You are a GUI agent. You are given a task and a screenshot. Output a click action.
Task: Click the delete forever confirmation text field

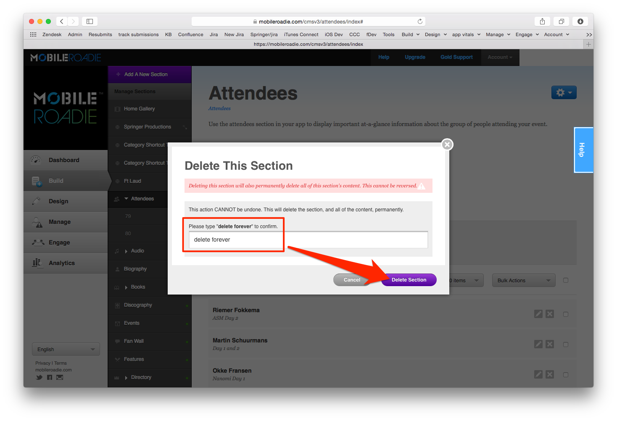(x=308, y=239)
